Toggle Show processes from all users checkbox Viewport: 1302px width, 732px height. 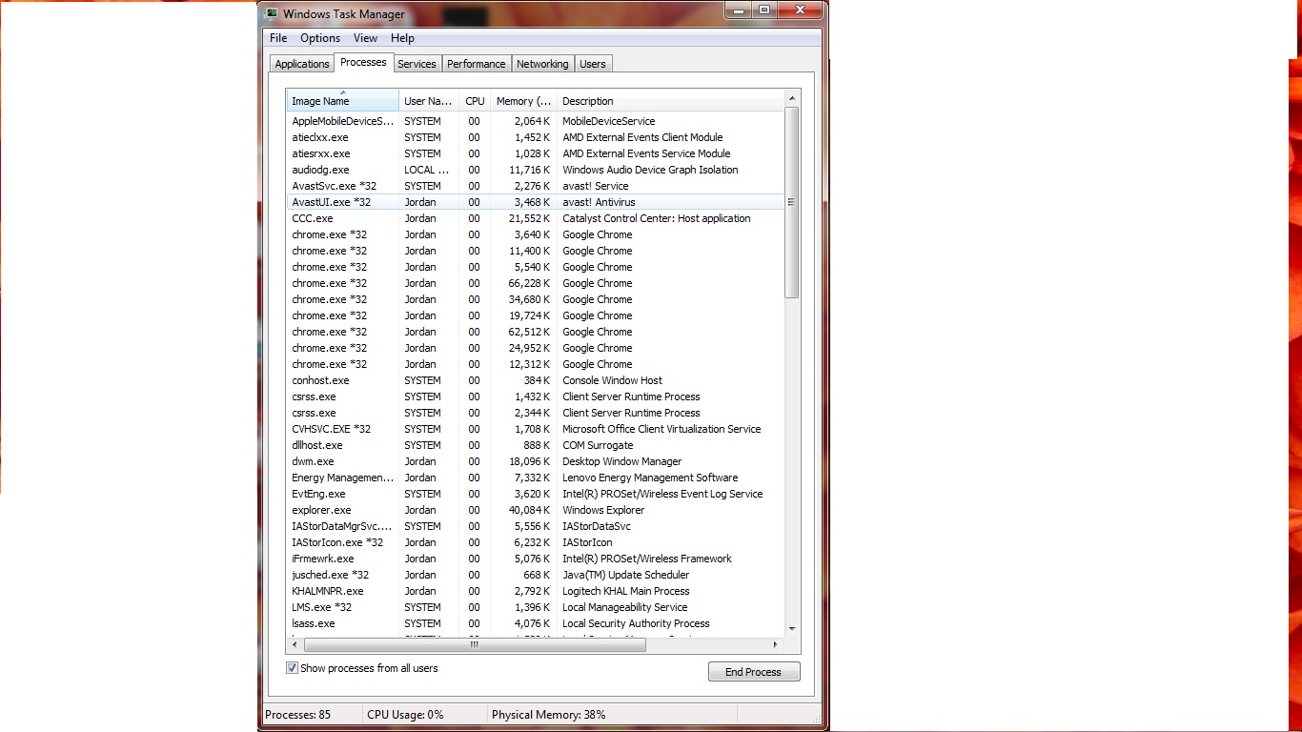click(293, 668)
